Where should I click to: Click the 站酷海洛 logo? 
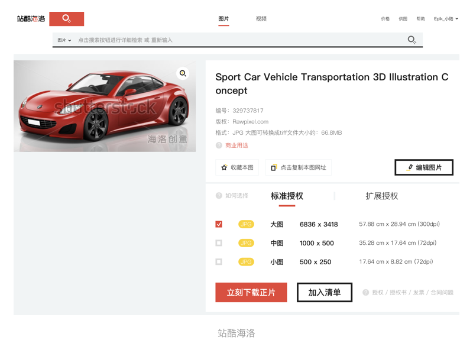point(31,19)
